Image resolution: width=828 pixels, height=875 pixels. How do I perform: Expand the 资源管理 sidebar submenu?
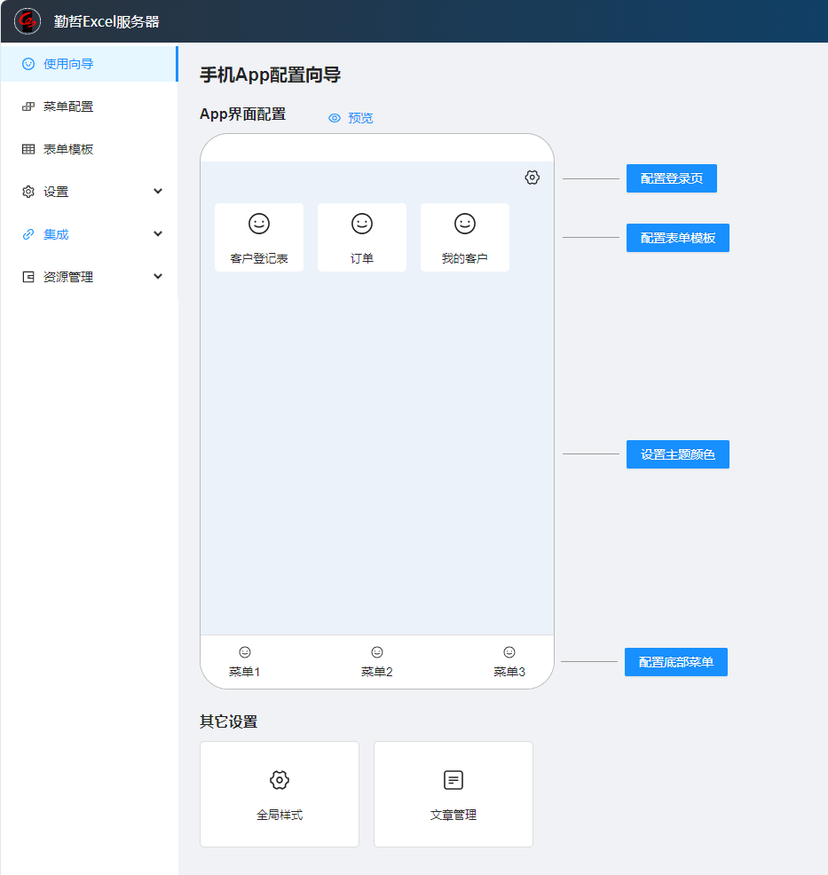[89, 277]
